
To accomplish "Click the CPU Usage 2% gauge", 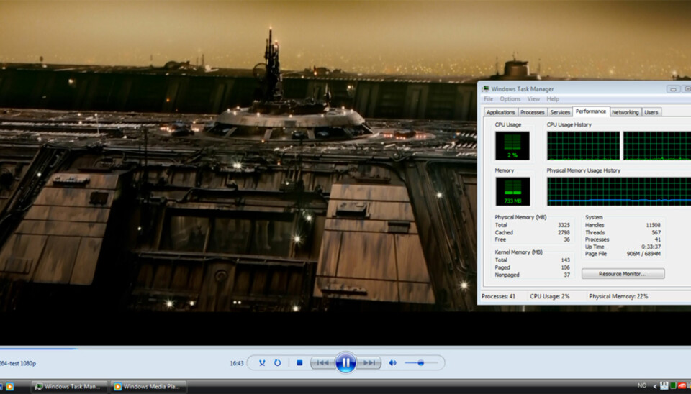I will (512, 146).
